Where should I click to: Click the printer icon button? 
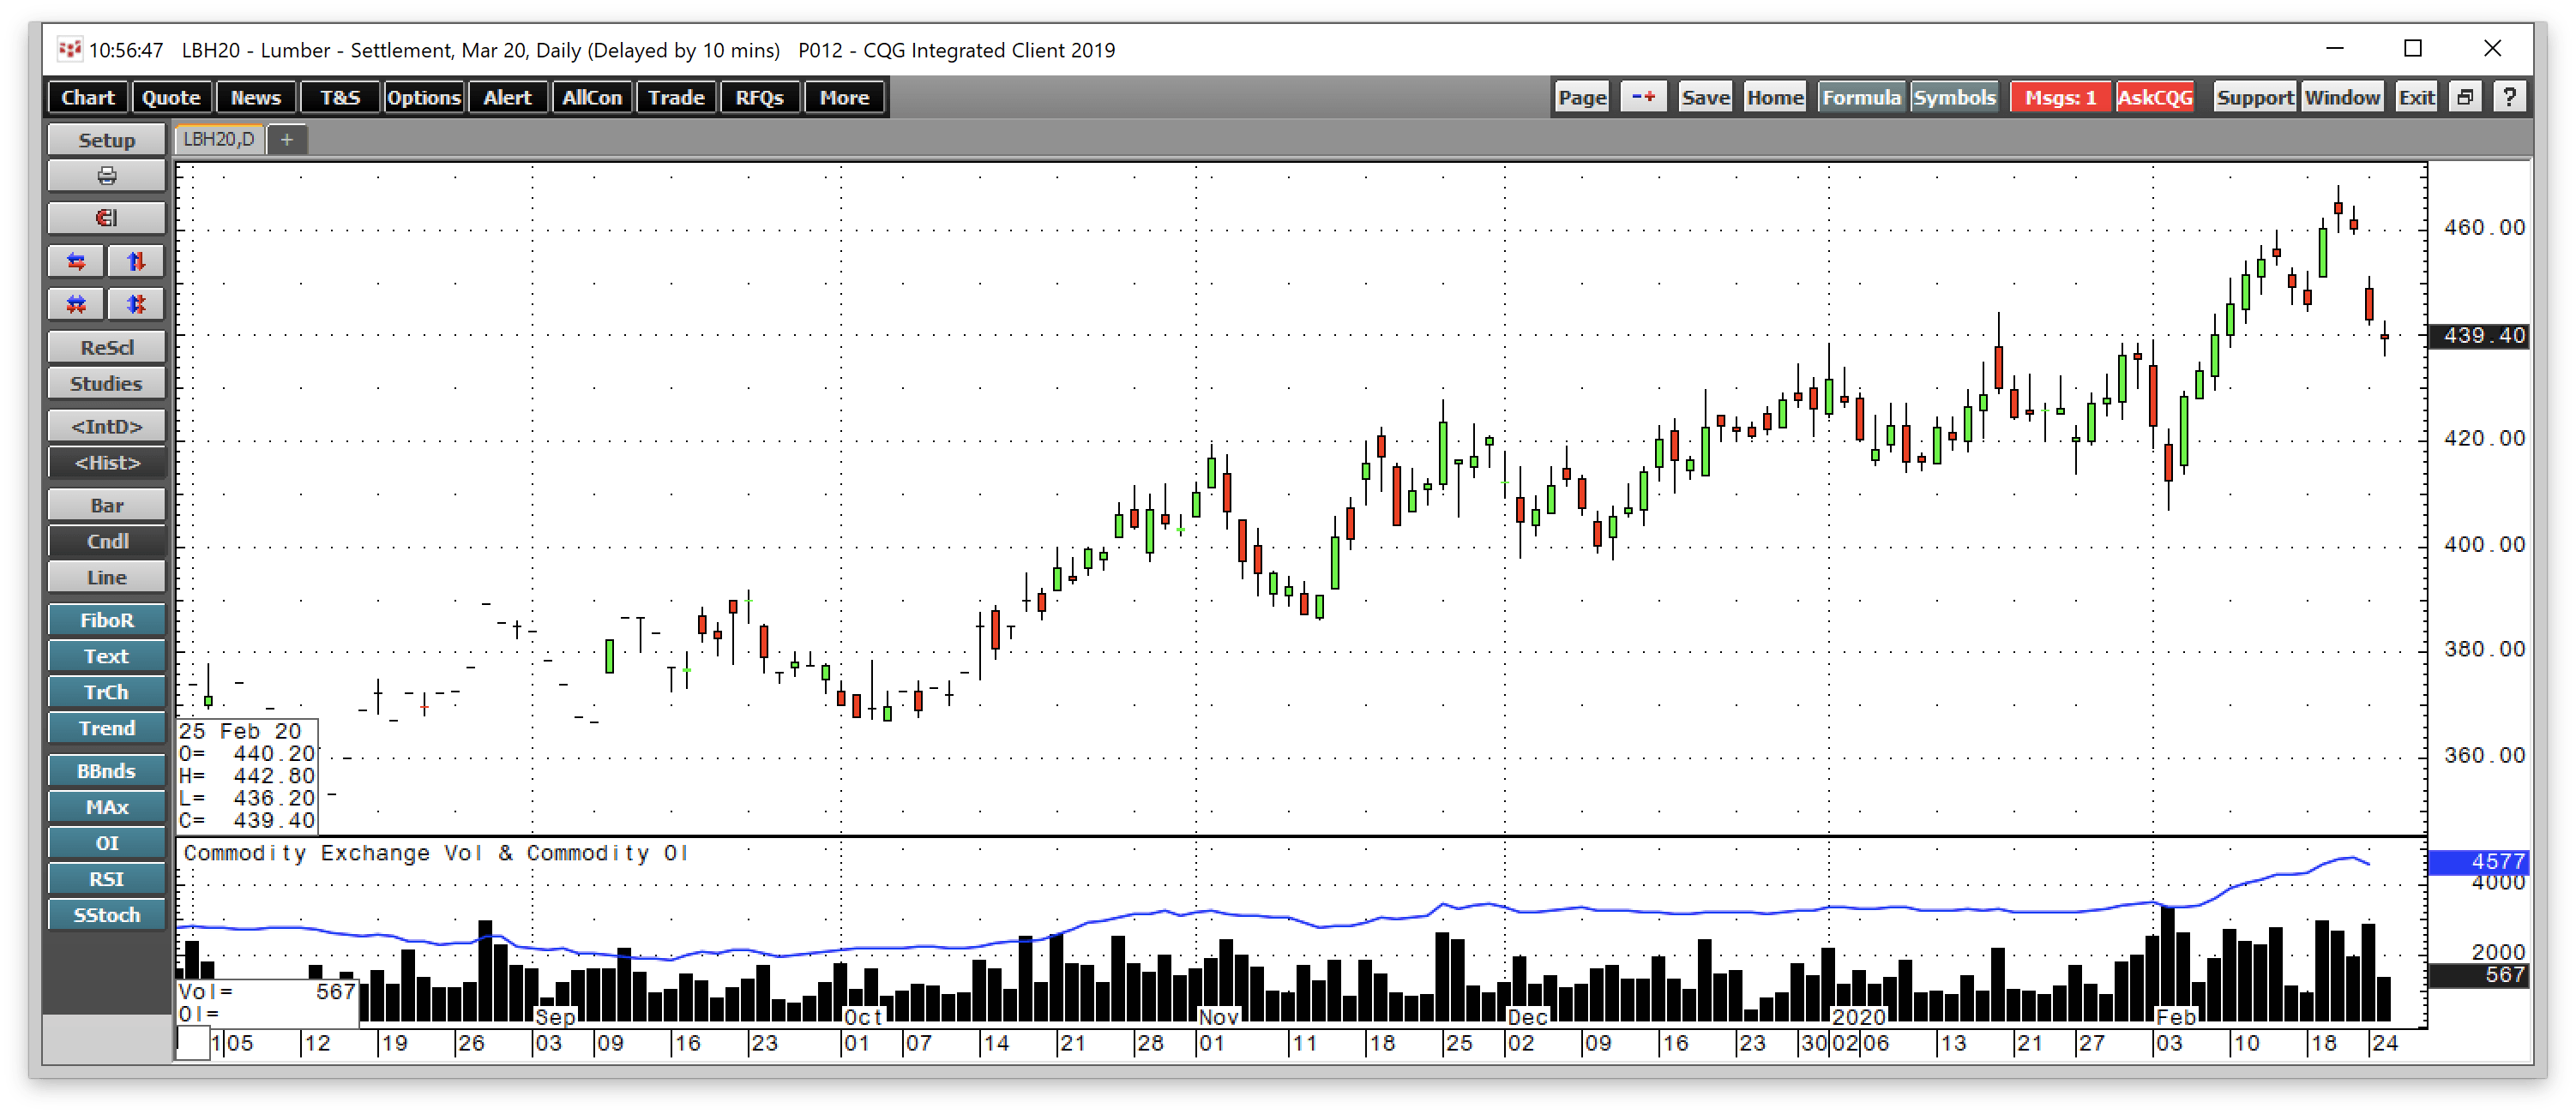coord(106,177)
